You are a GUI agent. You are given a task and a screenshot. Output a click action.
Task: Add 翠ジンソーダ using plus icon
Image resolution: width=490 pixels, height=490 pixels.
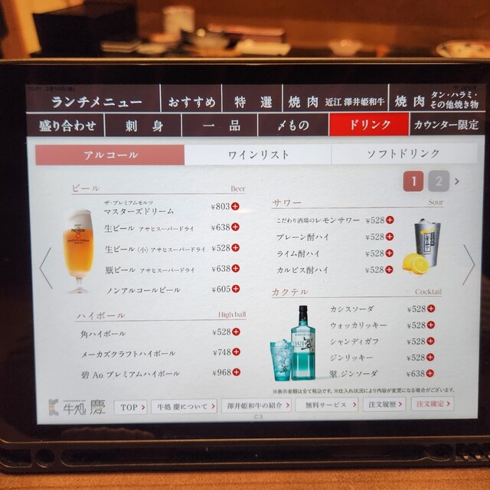tap(430, 374)
